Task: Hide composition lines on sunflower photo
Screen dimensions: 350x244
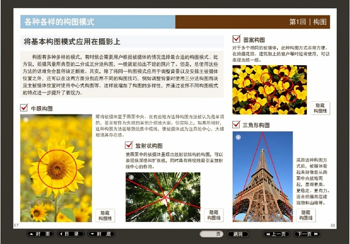Action: coord(105,215)
